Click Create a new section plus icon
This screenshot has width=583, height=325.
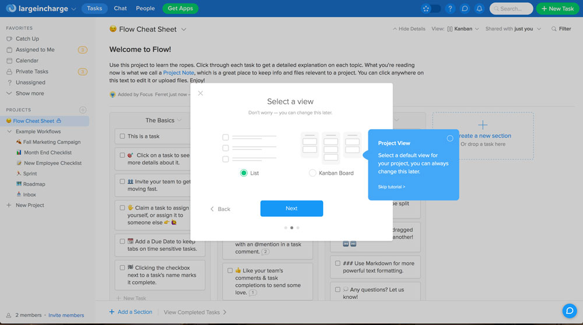(x=483, y=125)
